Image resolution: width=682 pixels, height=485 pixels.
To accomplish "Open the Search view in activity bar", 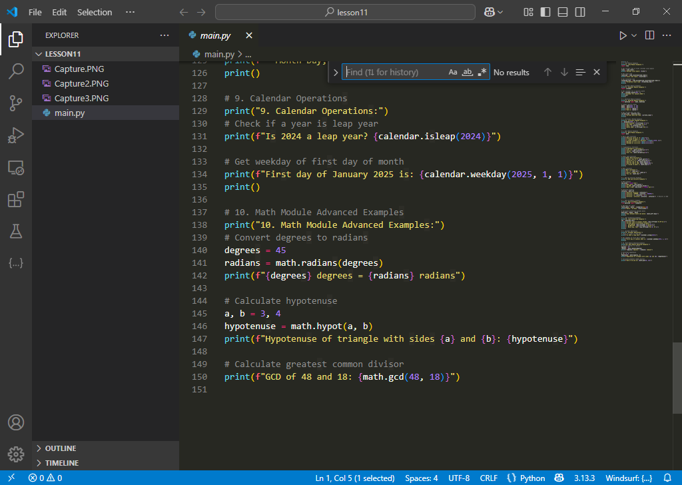I will pos(16,71).
